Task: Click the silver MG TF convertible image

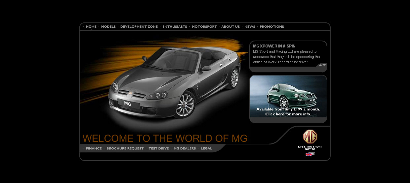Action: 175,82
